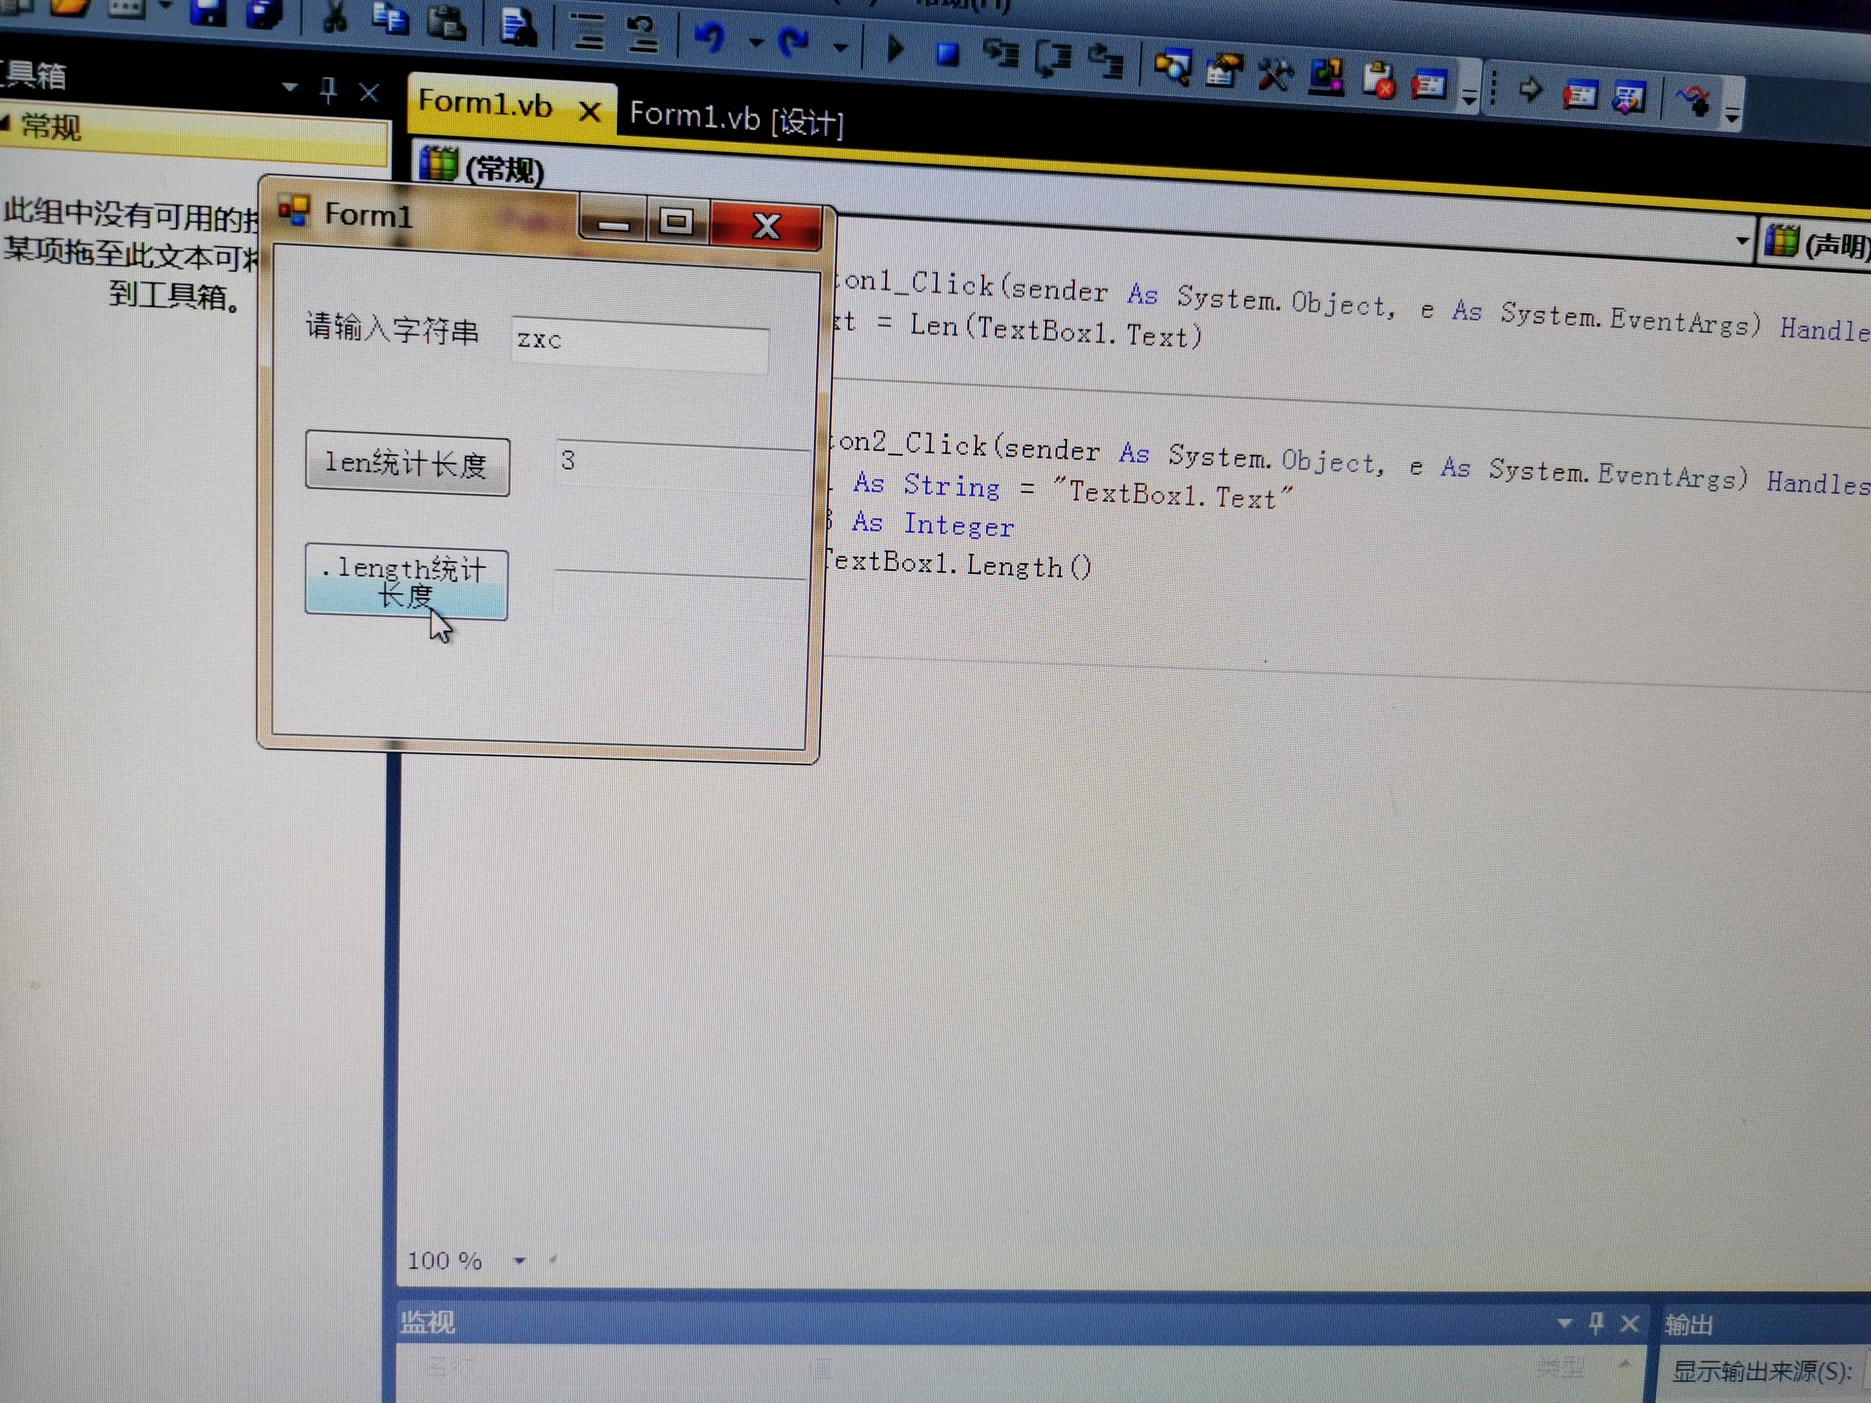Viewport: 1871px width, 1403px height.
Task: Click the Copy icon in toolbar
Action: 390,19
